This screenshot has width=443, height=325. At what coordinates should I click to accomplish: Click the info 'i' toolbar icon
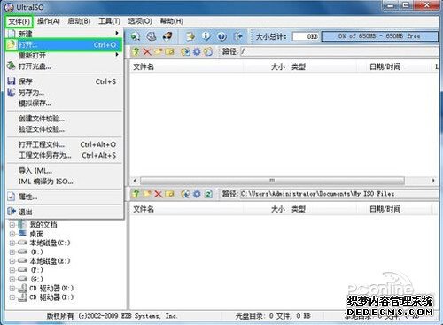pyautogui.click(x=206, y=36)
